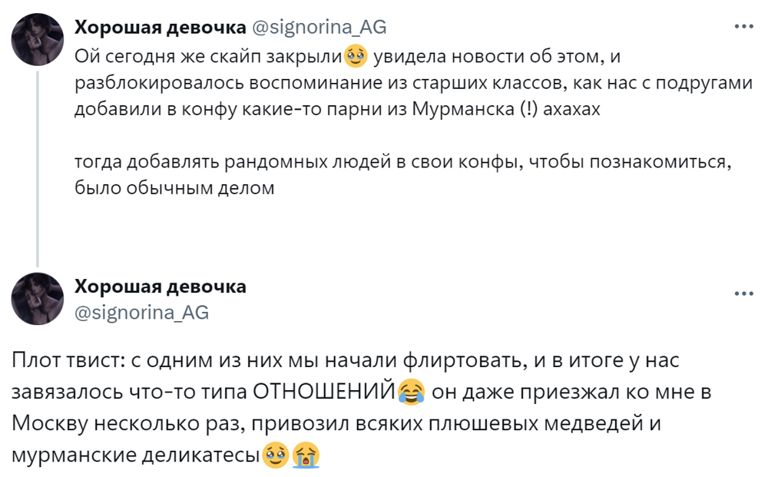
Task: Click the top tweet's first line about скайп
Action: click(x=207, y=56)
